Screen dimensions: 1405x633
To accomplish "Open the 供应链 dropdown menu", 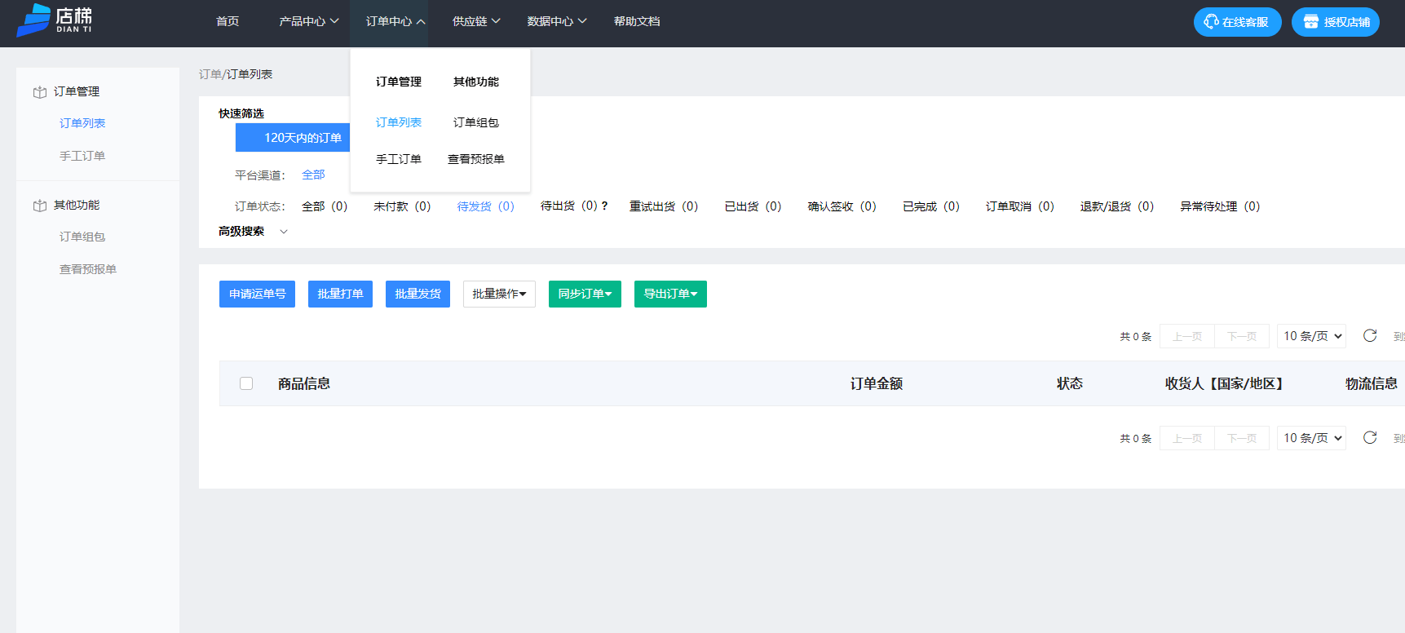I will coord(476,21).
